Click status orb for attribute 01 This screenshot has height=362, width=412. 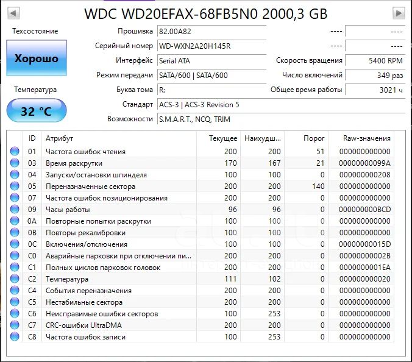tap(15, 151)
